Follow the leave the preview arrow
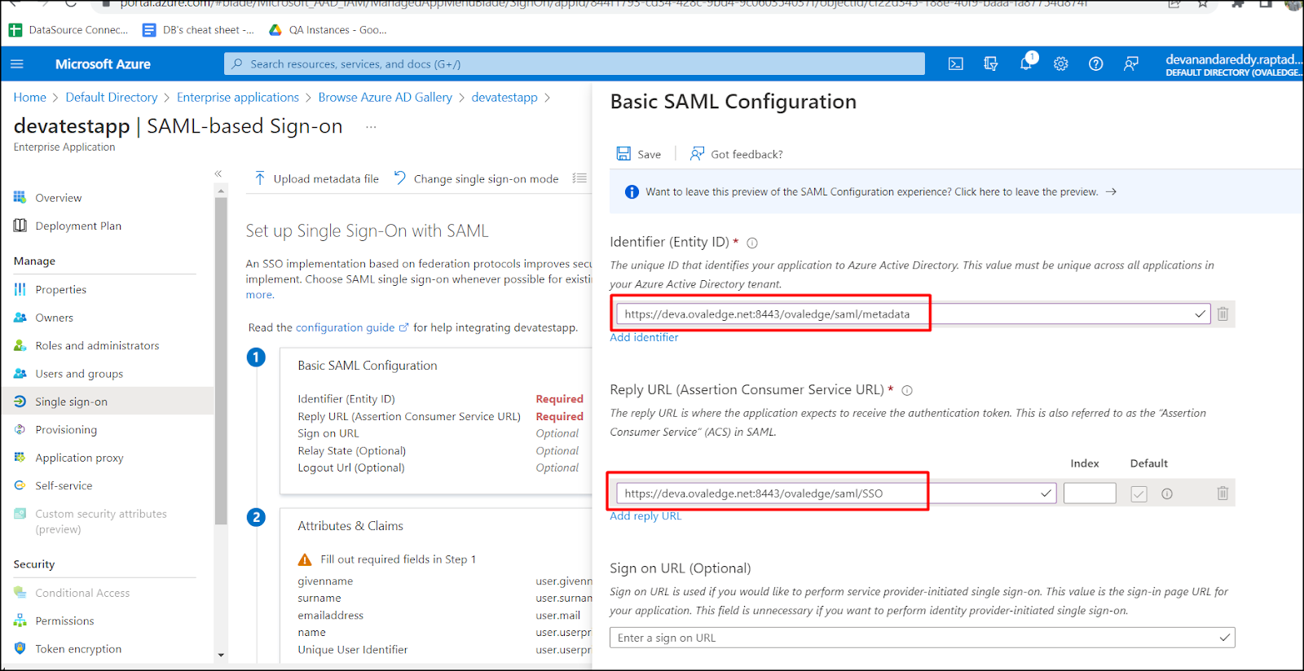The width and height of the screenshot is (1304, 671). [x=1111, y=192]
